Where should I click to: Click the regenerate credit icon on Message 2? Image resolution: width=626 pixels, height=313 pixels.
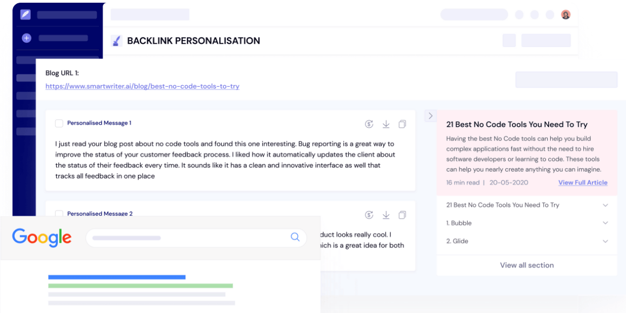click(369, 215)
